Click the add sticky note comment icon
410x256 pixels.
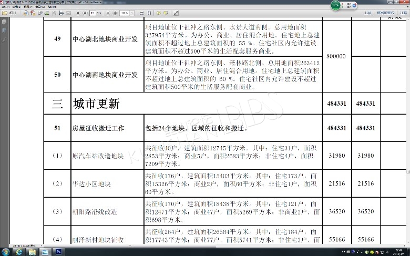click(159, 13)
